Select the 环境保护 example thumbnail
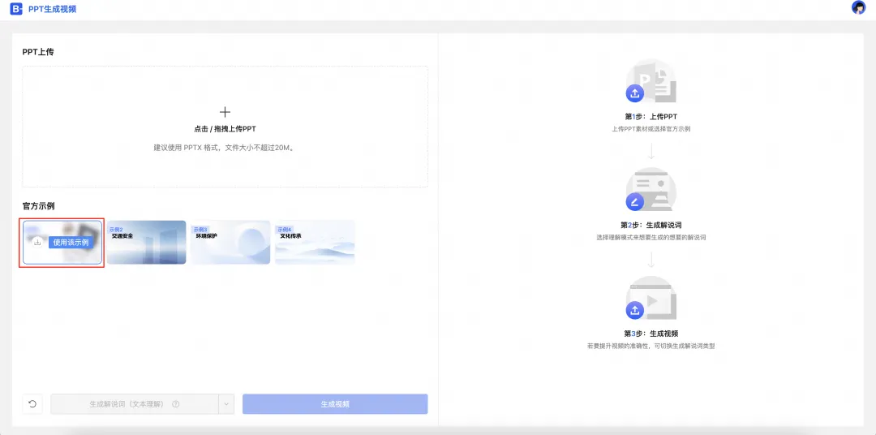The height and width of the screenshot is (435, 876). pyautogui.click(x=230, y=242)
